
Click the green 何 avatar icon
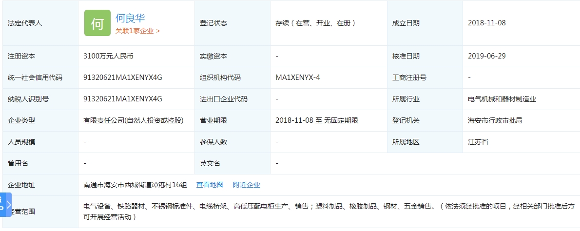click(x=97, y=23)
